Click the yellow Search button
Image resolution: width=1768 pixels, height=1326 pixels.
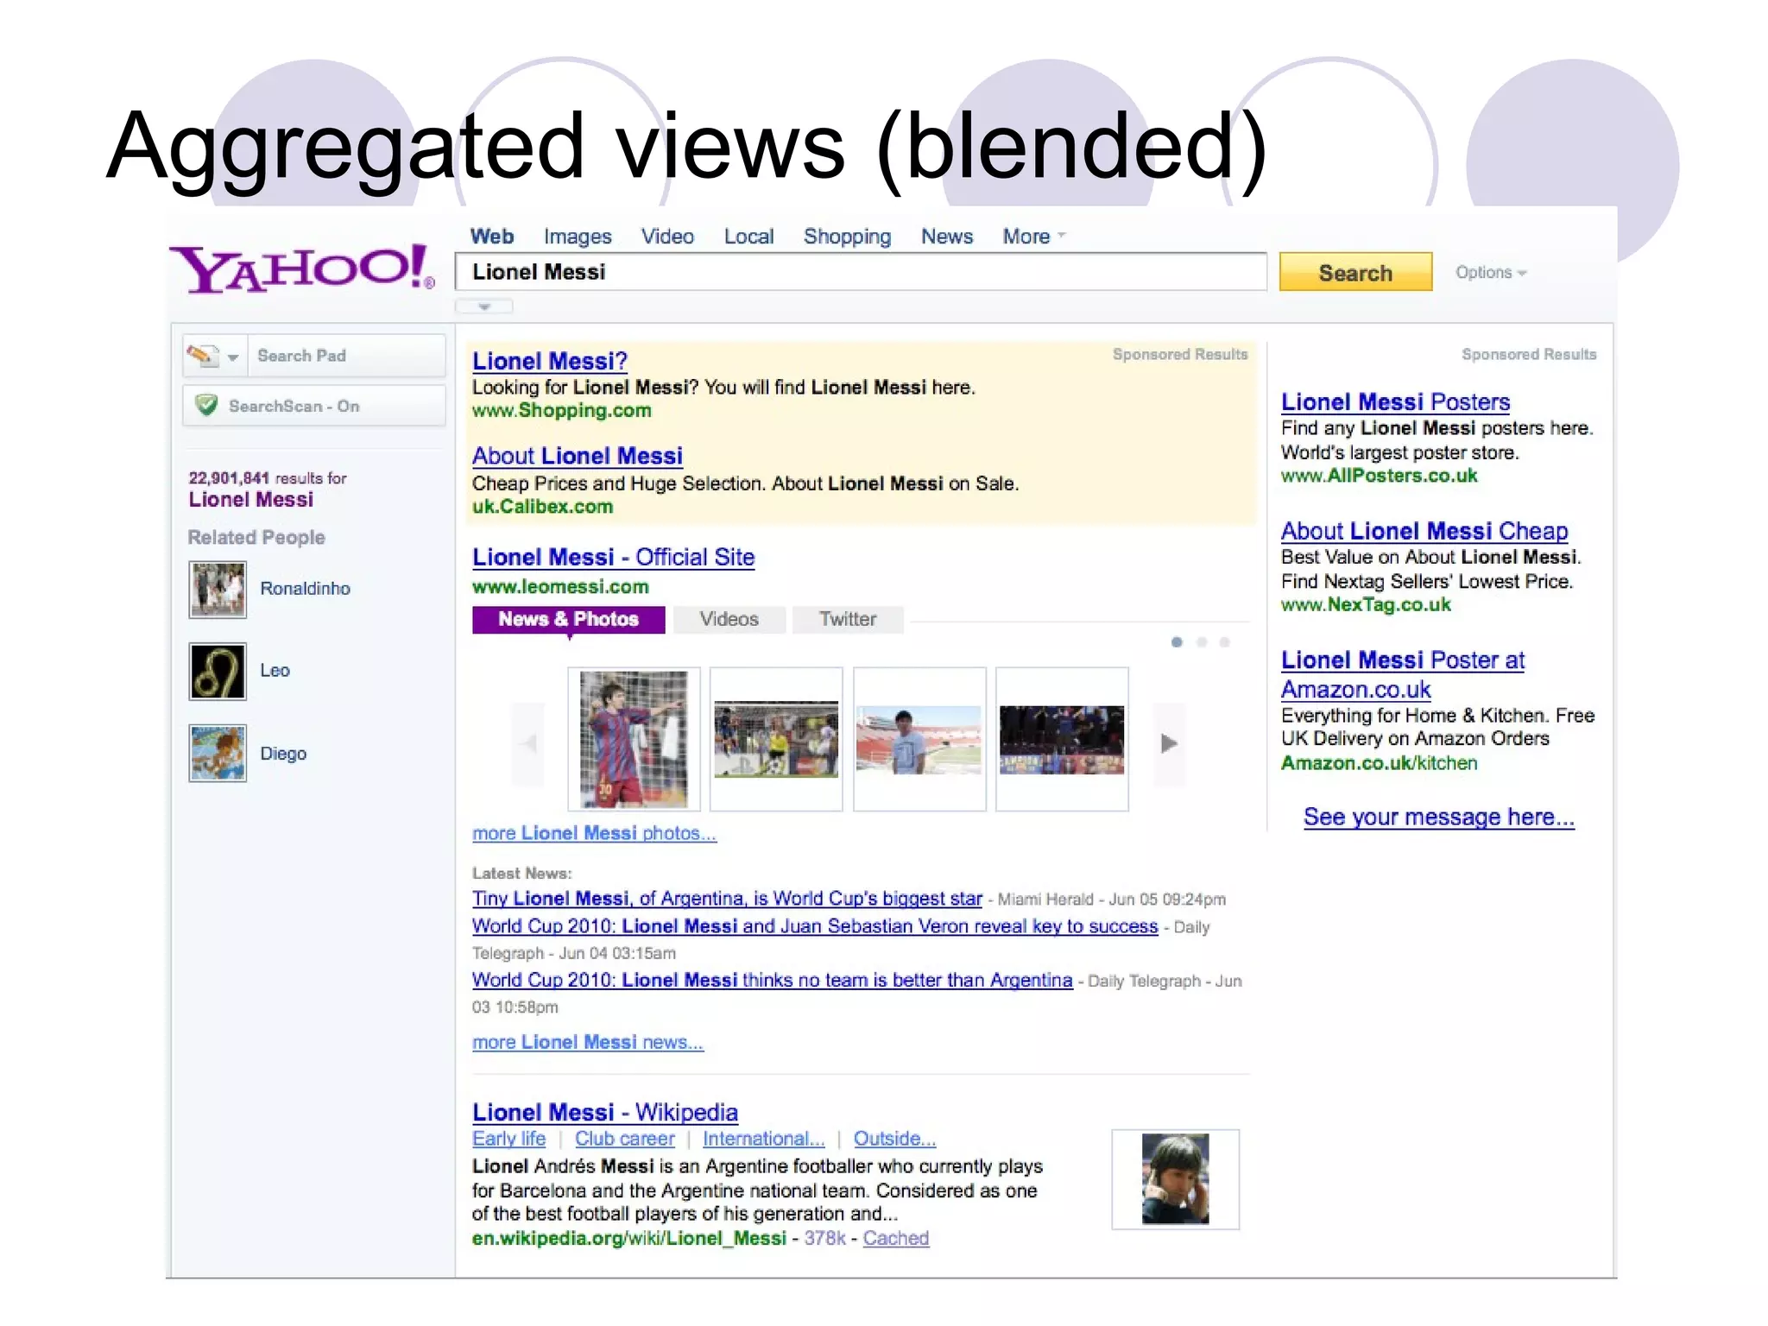click(1355, 273)
